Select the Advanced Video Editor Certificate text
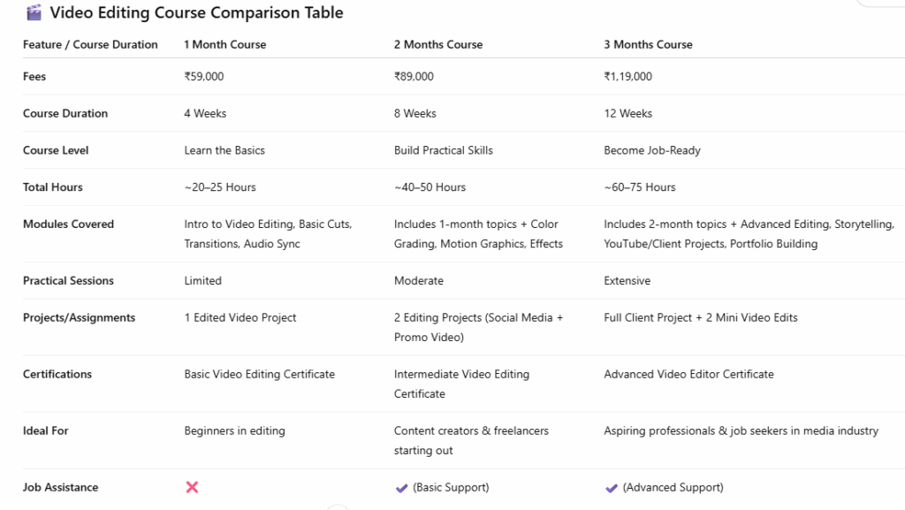This screenshot has height=510, width=905. 688,374
